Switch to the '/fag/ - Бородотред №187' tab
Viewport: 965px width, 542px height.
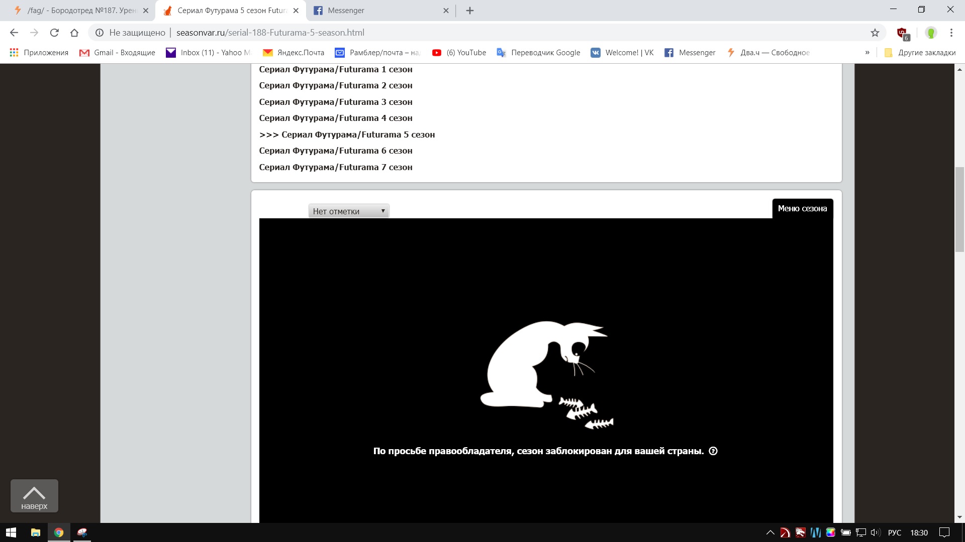click(80, 11)
